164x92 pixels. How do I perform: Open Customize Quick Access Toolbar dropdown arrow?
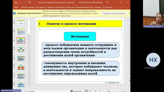point(34,2)
